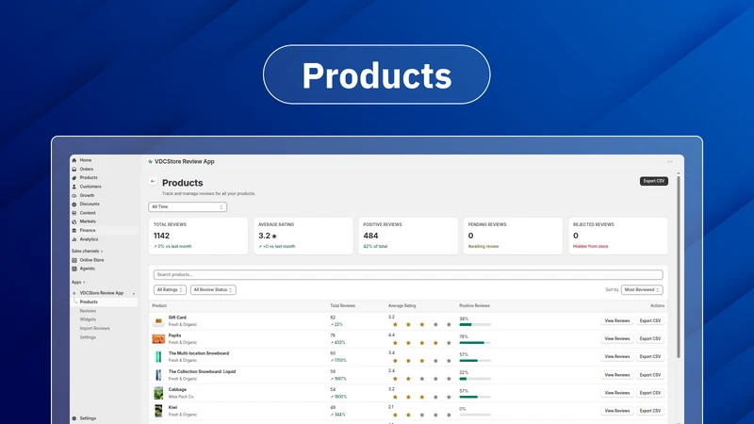The height and width of the screenshot is (424, 754).
Task: Open the All Review Status dropdown
Action: [x=213, y=290]
